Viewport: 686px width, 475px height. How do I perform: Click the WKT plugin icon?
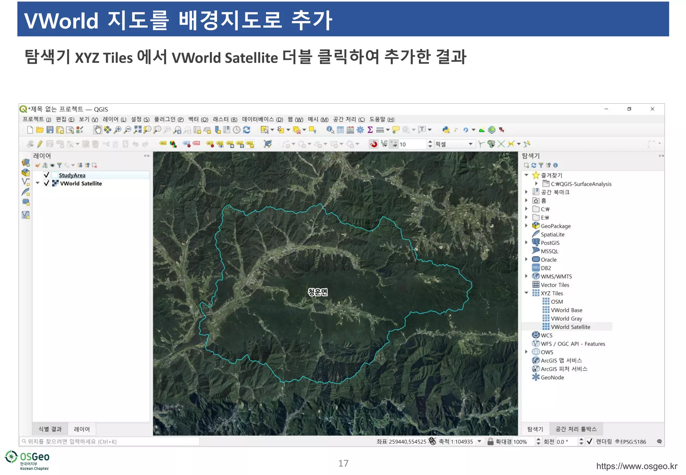click(501, 130)
